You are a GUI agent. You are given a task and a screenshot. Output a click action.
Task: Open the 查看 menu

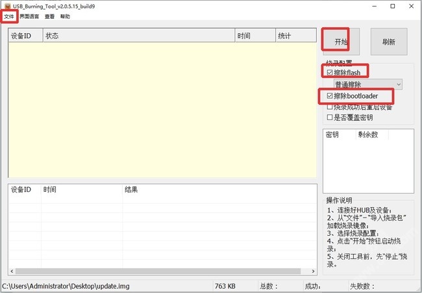(x=49, y=16)
